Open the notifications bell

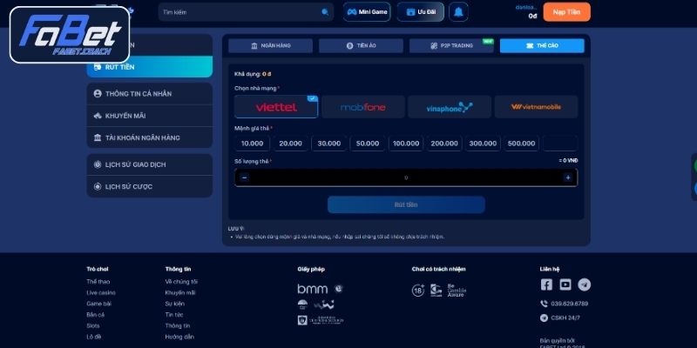coord(458,12)
